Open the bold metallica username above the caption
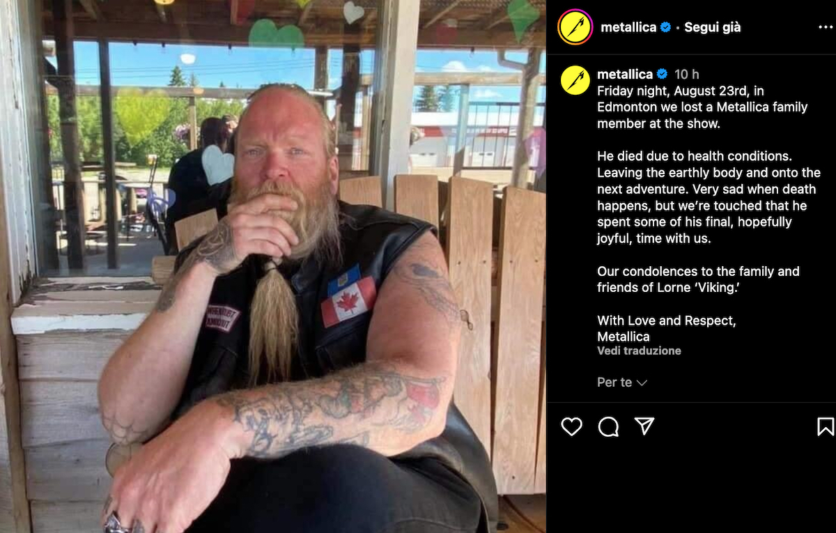This screenshot has width=836, height=533. click(x=625, y=74)
